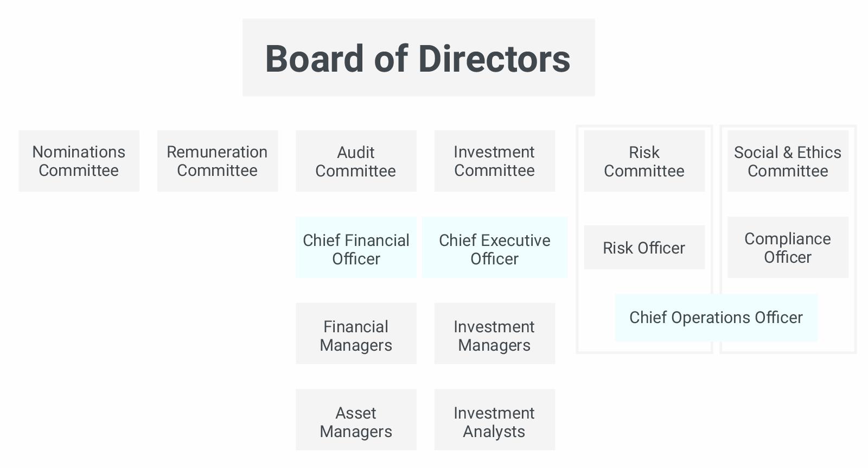Select the Risk Officer node

[x=644, y=248]
